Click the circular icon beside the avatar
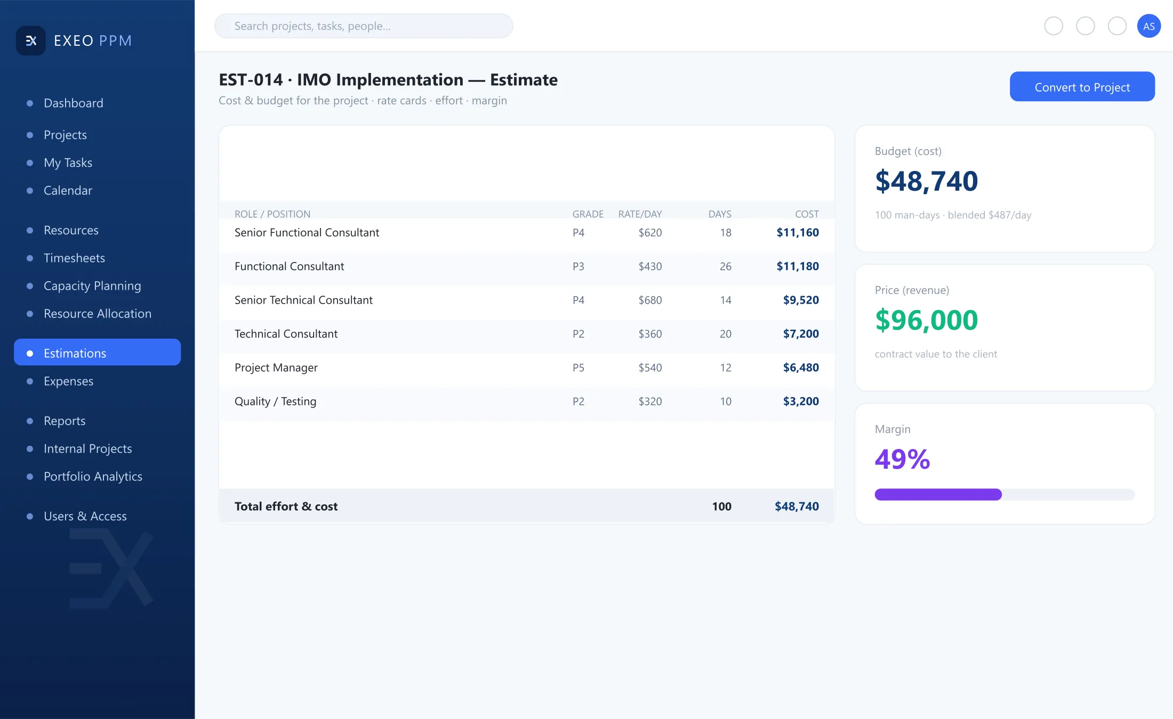 click(x=1117, y=26)
